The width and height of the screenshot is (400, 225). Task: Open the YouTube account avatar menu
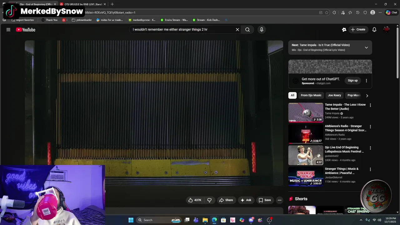(387, 30)
